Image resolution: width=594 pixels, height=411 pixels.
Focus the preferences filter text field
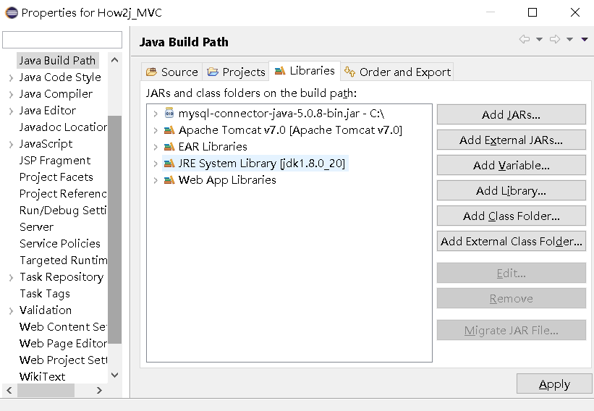[x=62, y=39]
